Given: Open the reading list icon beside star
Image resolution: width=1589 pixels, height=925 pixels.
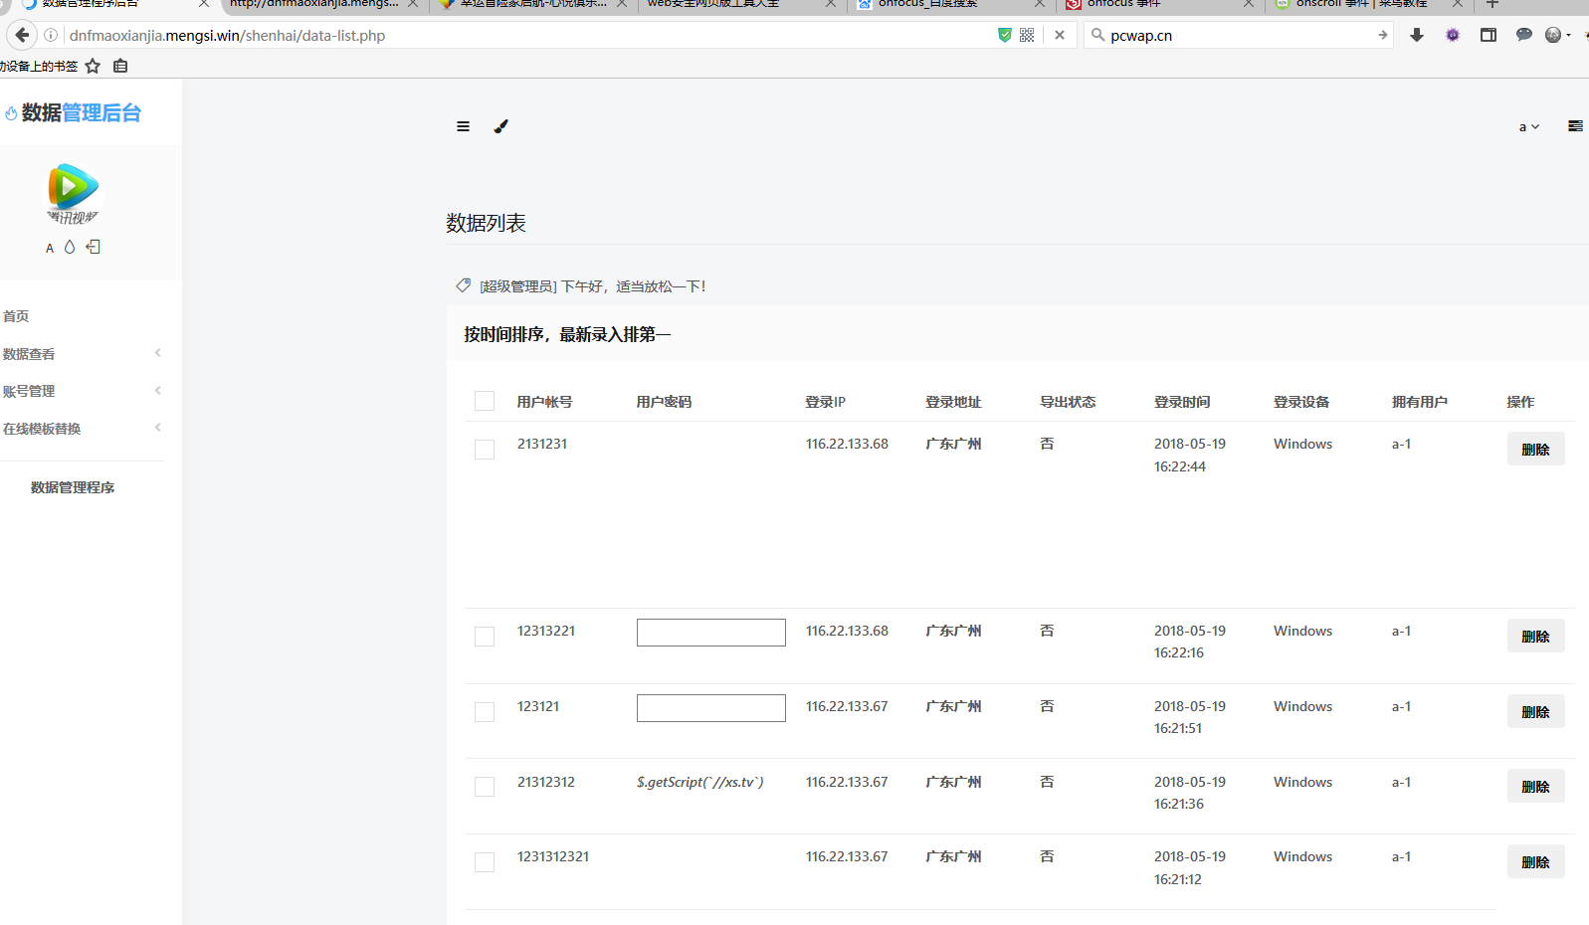Looking at the screenshot, I should point(120,66).
